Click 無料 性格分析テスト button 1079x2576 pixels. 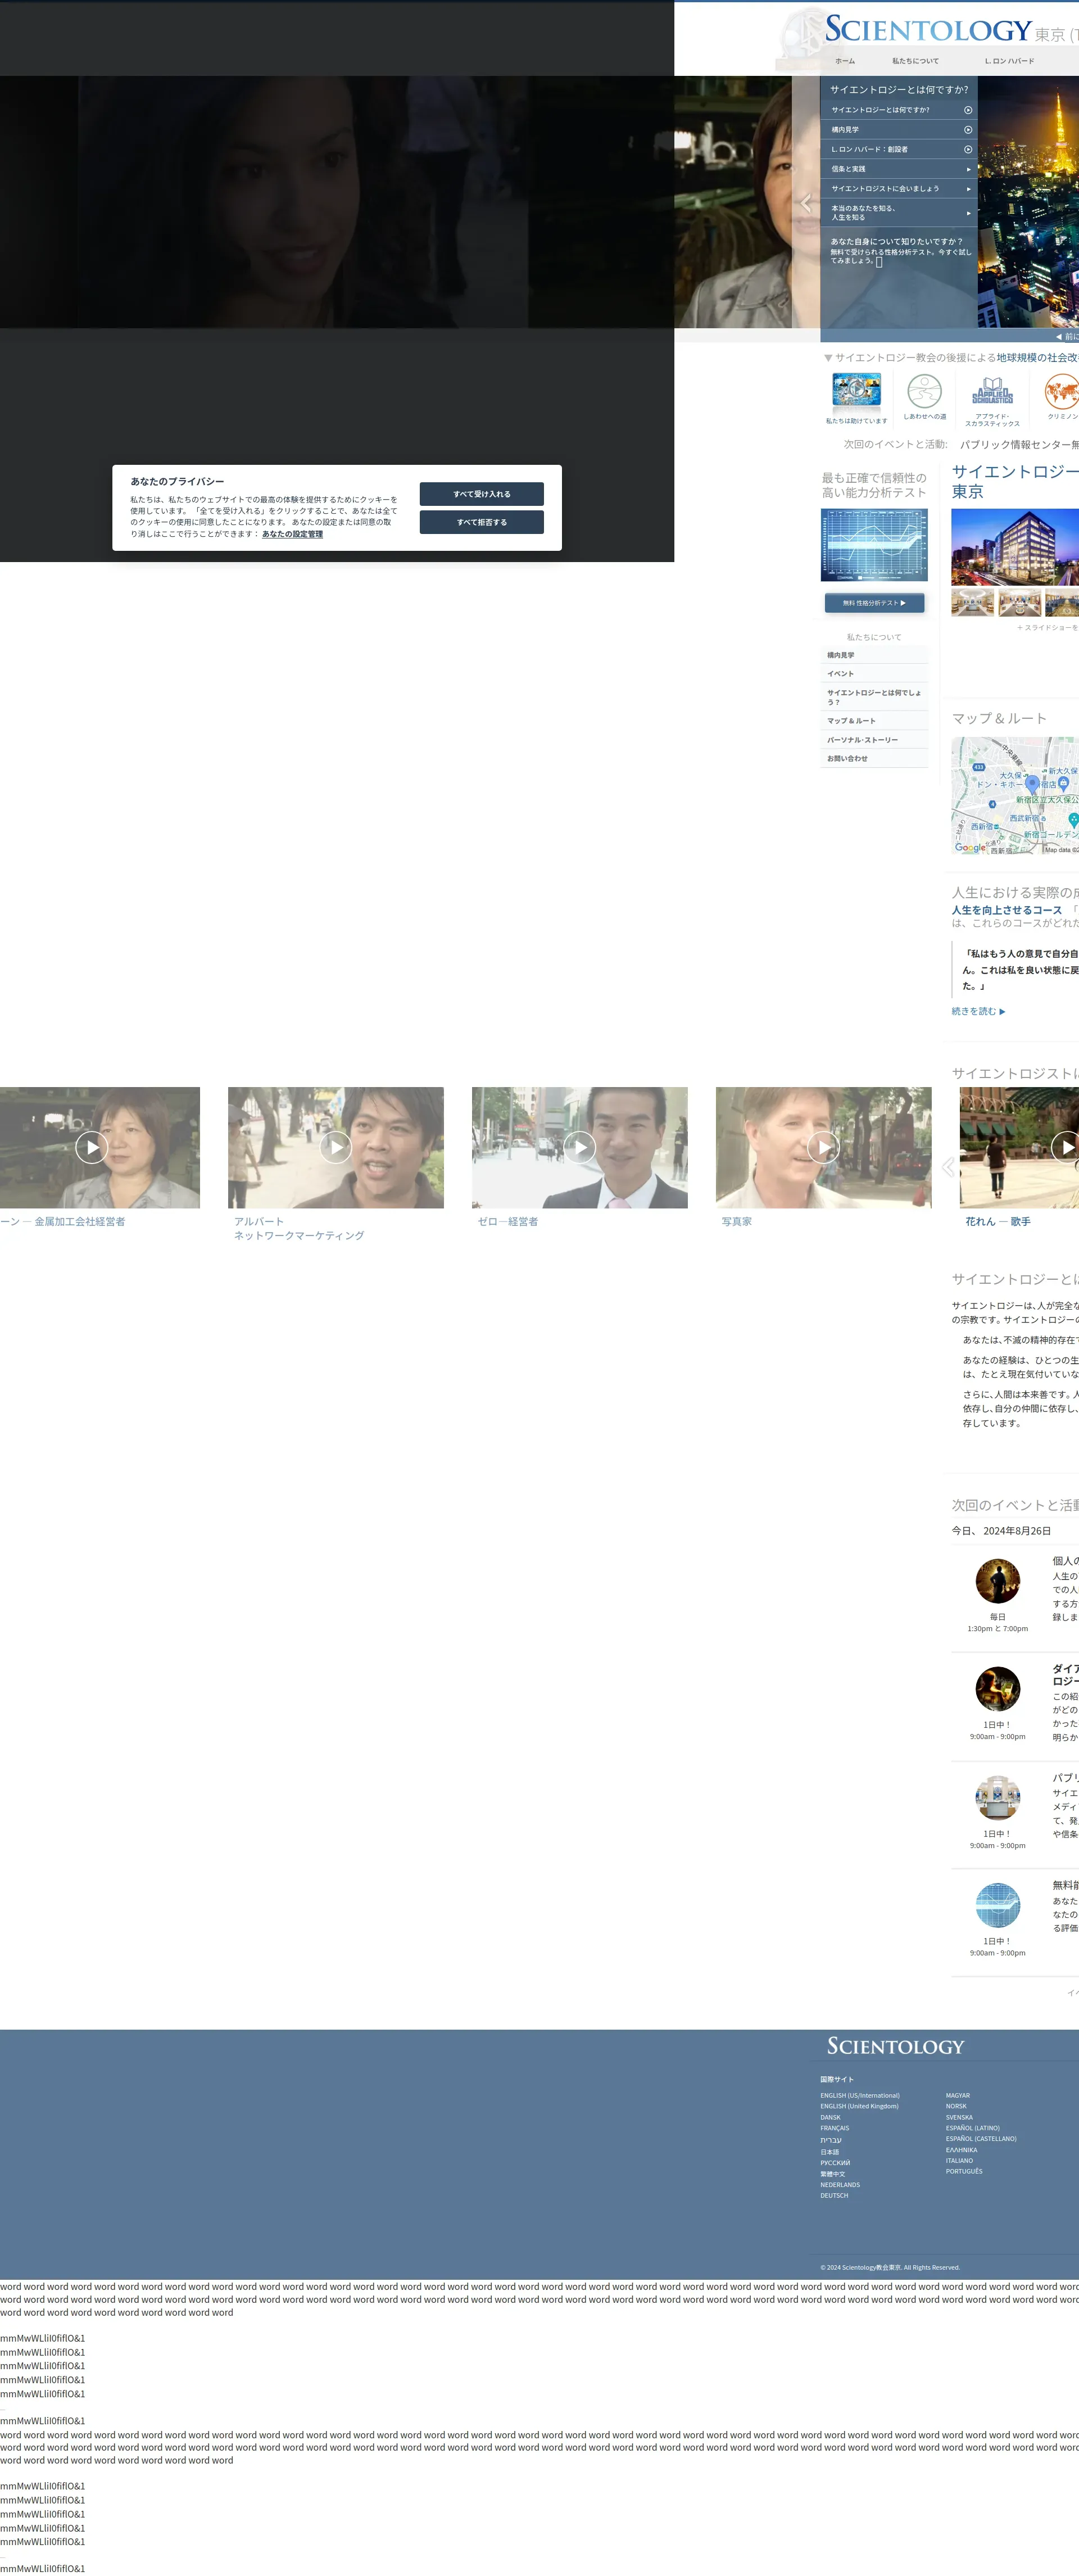[x=874, y=603]
